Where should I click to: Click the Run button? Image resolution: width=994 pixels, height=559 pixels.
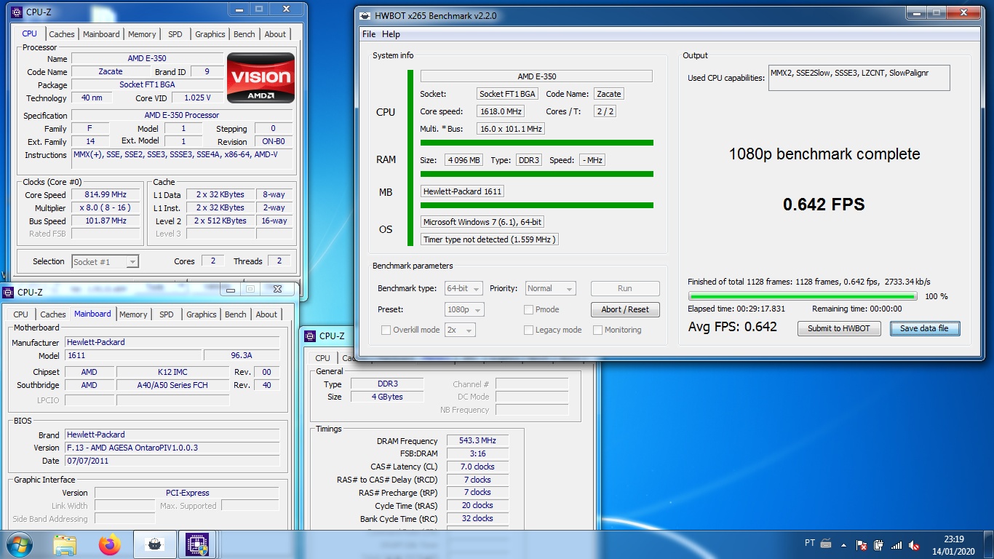click(x=625, y=288)
